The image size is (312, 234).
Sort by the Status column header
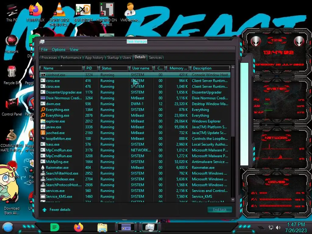[114, 68]
